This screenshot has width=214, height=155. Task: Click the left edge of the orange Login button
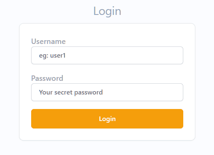point(33,119)
